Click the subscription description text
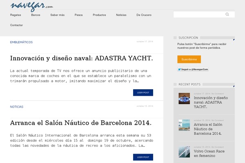This screenshot has width=245, height=163. pyautogui.click(x=202, y=46)
